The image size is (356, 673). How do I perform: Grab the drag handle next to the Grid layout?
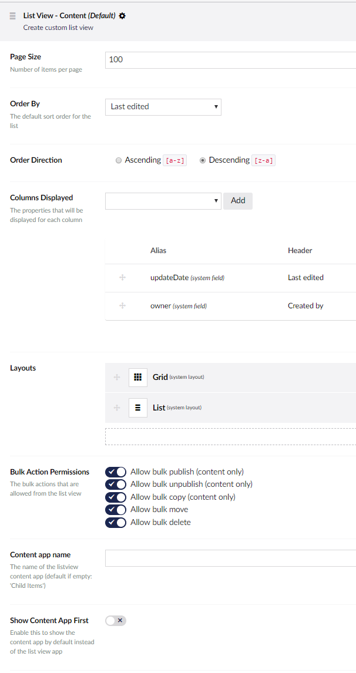(116, 377)
